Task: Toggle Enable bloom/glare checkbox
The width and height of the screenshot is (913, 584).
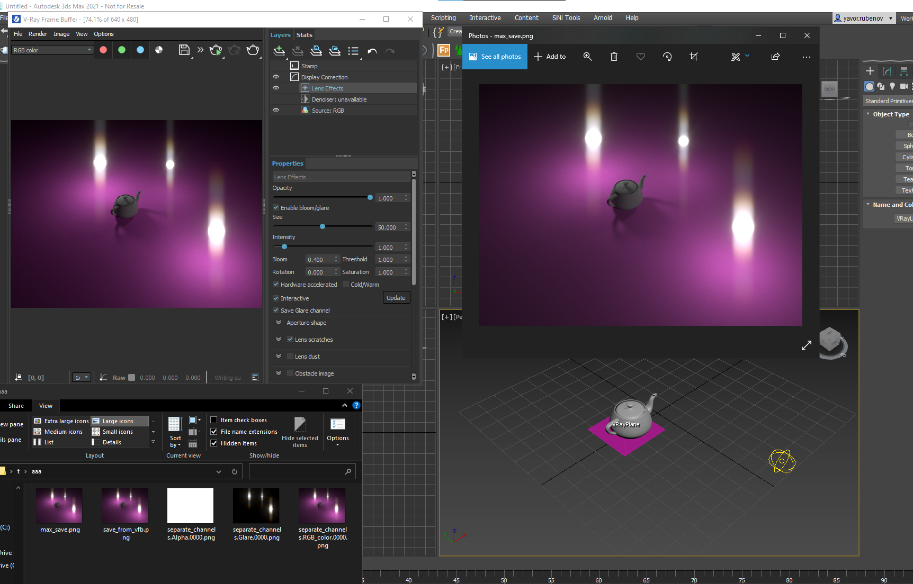Action: pos(276,207)
